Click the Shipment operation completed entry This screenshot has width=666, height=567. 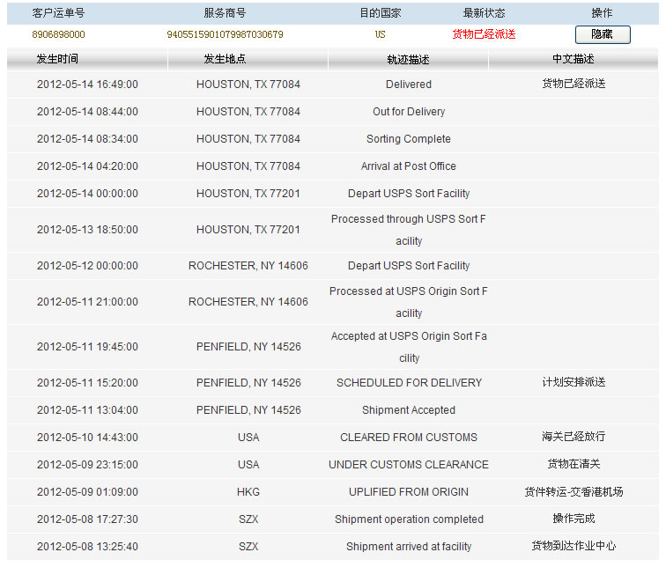(x=409, y=519)
